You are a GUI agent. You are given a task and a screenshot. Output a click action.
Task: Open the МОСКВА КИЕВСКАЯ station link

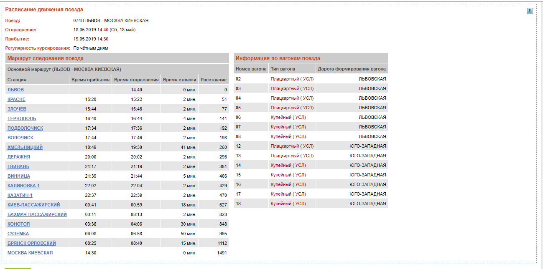(30, 253)
